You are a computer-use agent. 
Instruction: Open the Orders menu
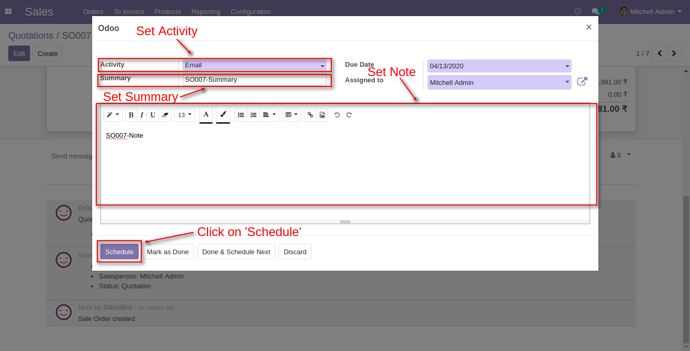93,11
